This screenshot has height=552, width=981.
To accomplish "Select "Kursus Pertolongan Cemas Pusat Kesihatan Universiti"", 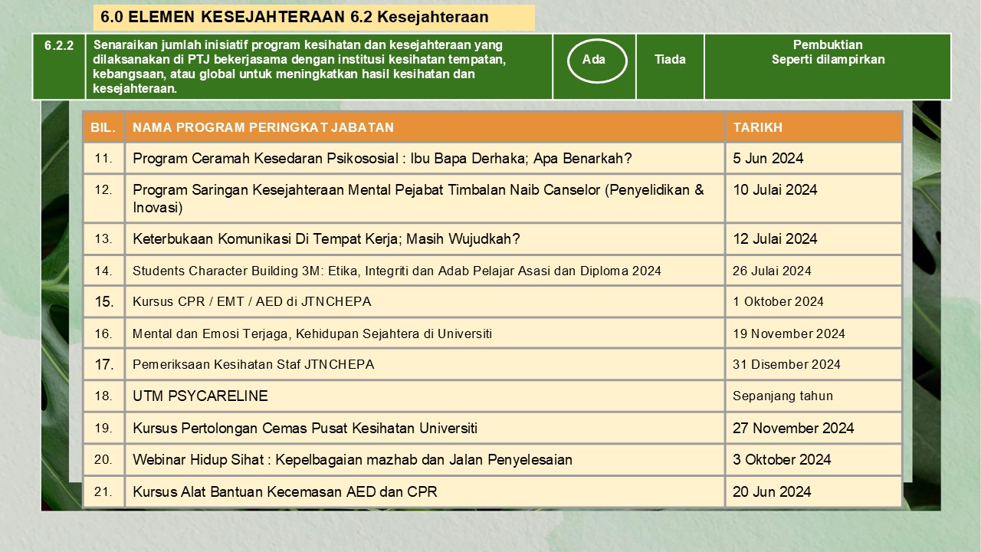I will 305,429.
